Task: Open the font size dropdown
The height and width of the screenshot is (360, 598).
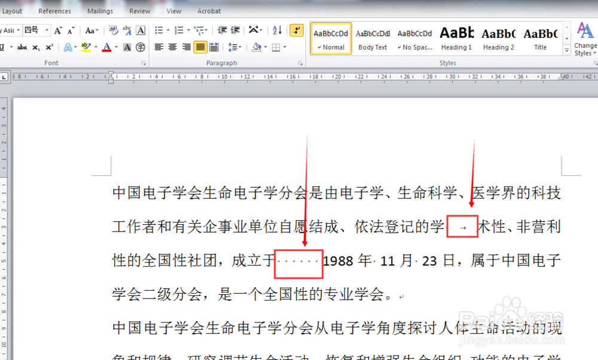Action: click(x=47, y=30)
